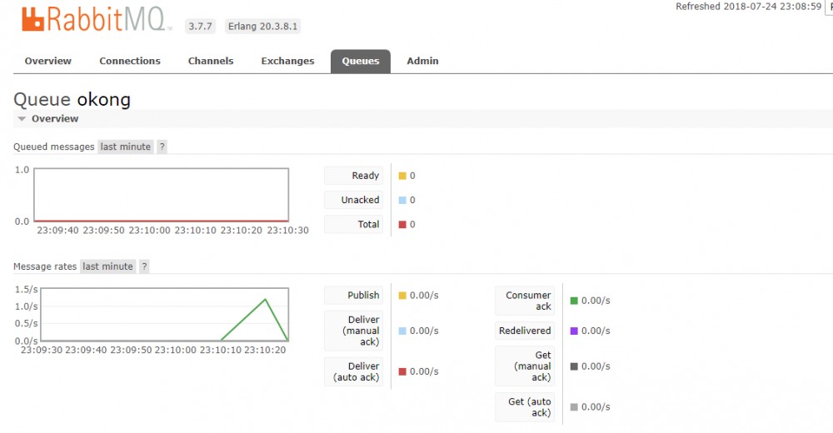
Task: Open the Exchanges tab
Action: pyautogui.click(x=287, y=61)
